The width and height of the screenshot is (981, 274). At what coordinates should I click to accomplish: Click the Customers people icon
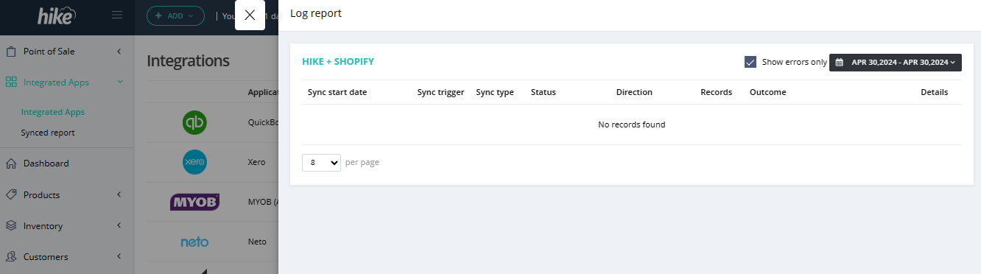click(x=11, y=257)
